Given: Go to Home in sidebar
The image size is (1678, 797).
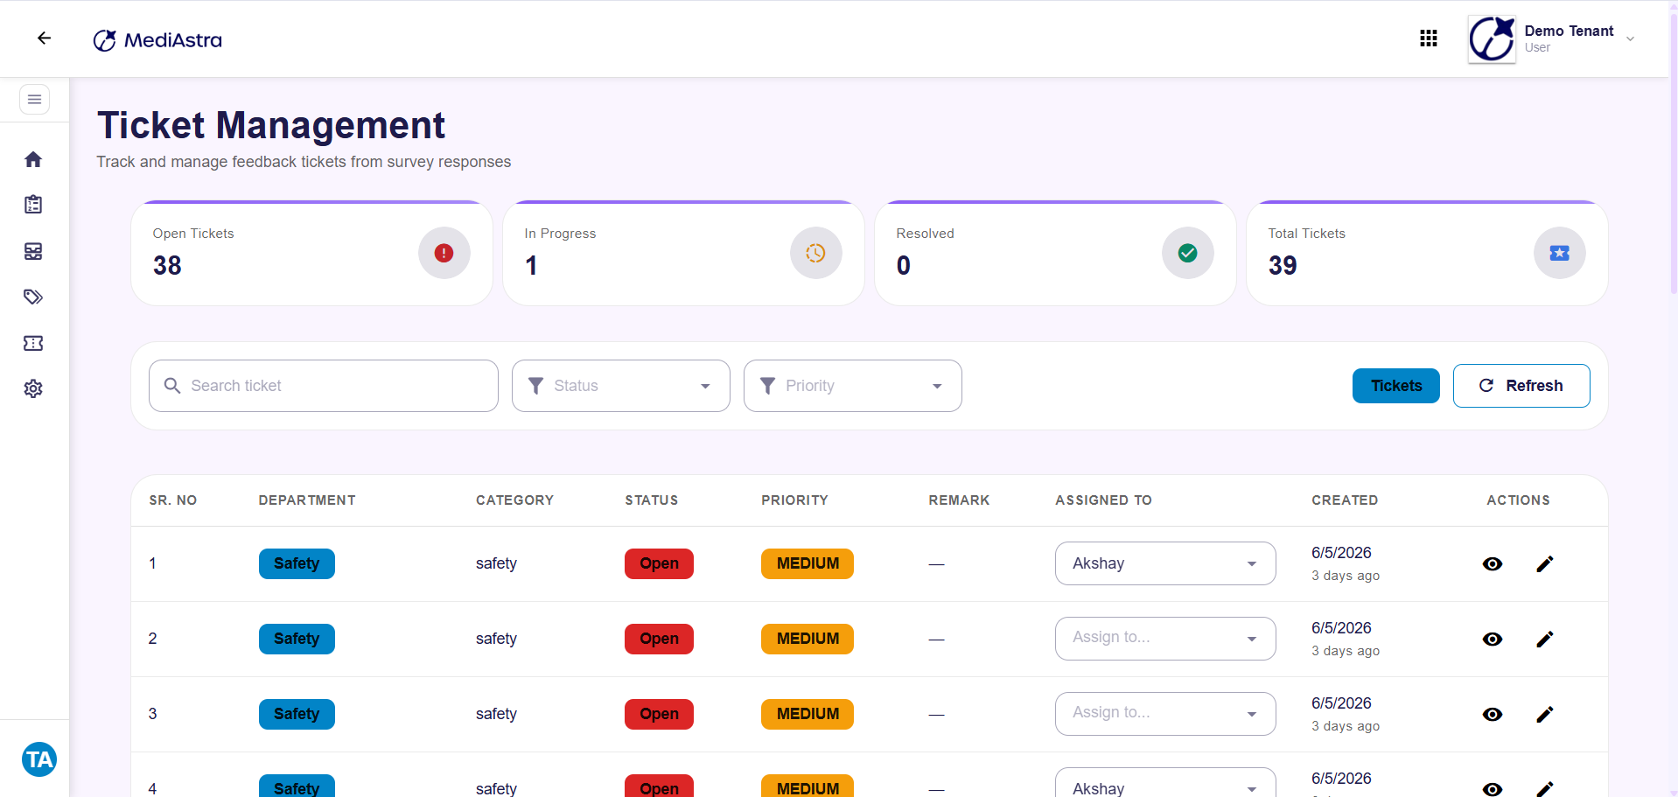Looking at the screenshot, I should tap(33, 159).
